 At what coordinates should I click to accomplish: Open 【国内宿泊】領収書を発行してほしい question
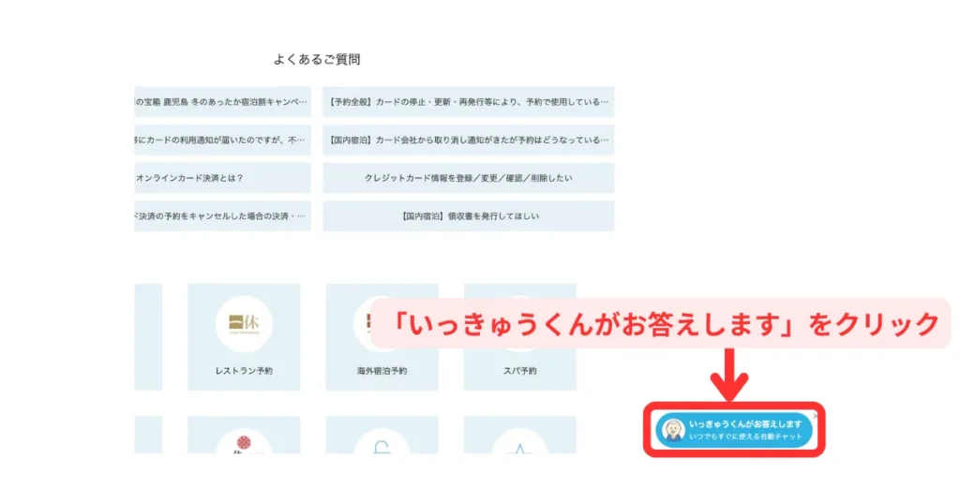click(x=468, y=215)
